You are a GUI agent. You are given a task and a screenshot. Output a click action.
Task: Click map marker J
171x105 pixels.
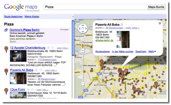coord(138,91)
